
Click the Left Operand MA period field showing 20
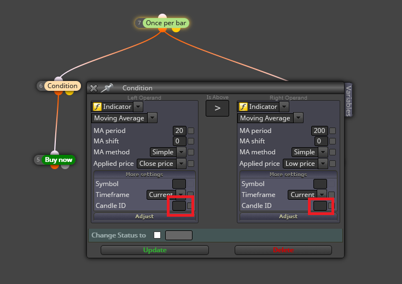click(x=179, y=131)
